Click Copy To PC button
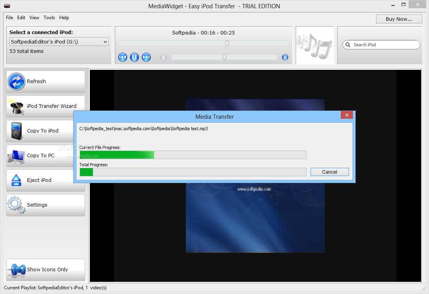The width and height of the screenshot is (429, 294). pyautogui.click(x=40, y=155)
